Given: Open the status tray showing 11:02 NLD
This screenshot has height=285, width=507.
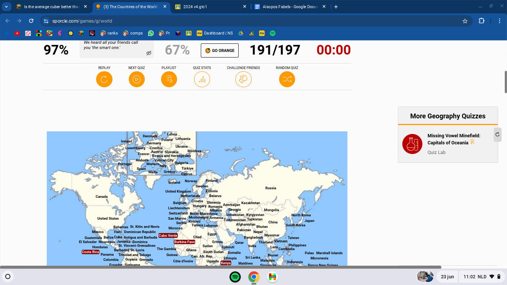Looking at the screenshot, I should tap(481, 277).
